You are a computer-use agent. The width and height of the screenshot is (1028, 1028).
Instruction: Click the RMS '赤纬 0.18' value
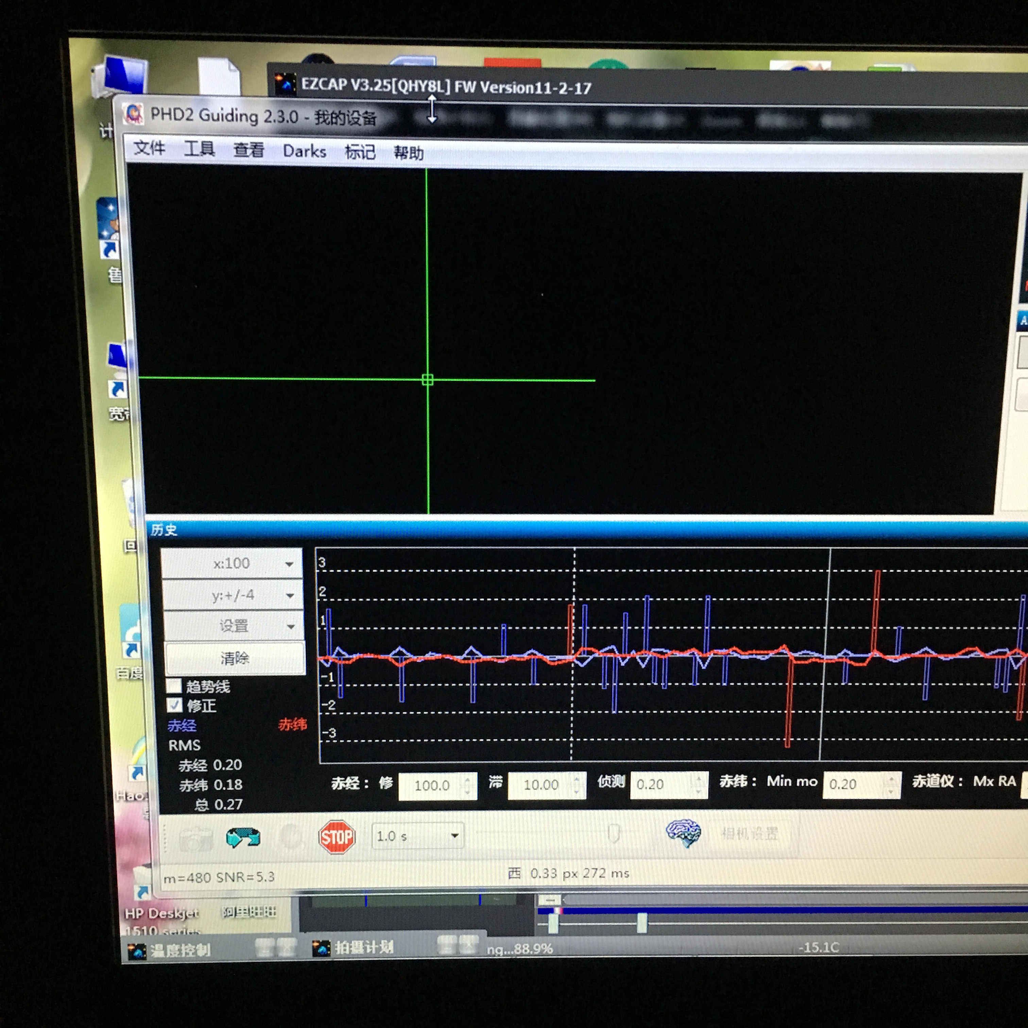coord(211,785)
